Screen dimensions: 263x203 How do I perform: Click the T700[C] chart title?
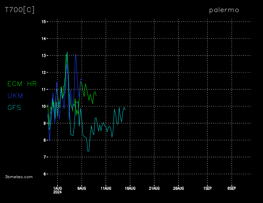[x=19, y=10]
